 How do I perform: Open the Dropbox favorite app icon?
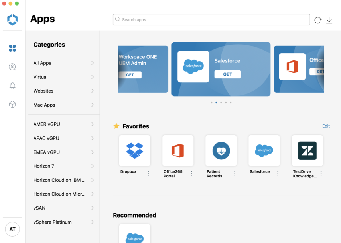(x=134, y=151)
